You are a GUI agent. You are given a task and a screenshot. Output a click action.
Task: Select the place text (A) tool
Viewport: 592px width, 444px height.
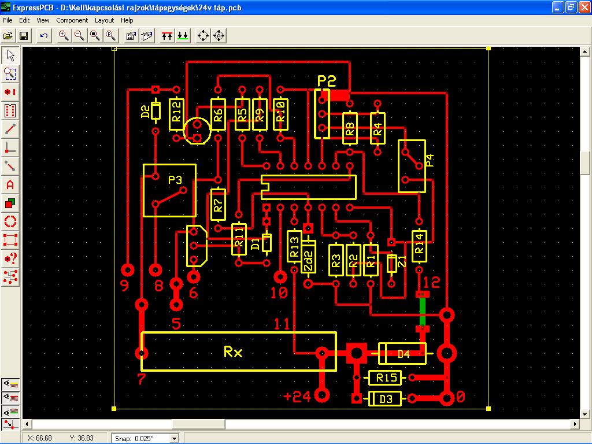tap(10, 184)
